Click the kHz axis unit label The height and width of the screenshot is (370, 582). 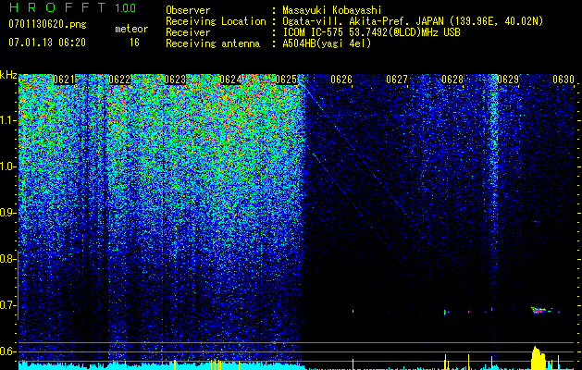click(8, 75)
